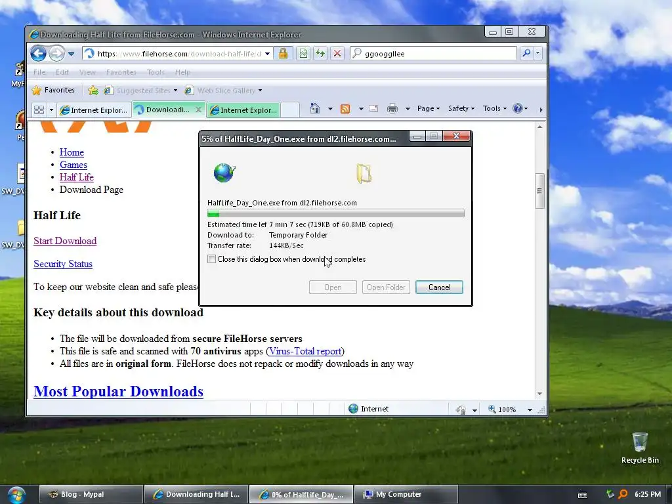Viewport: 672px width, 504px height.
Task: Click the keyboard icon in system tray
Action: pos(583,495)
